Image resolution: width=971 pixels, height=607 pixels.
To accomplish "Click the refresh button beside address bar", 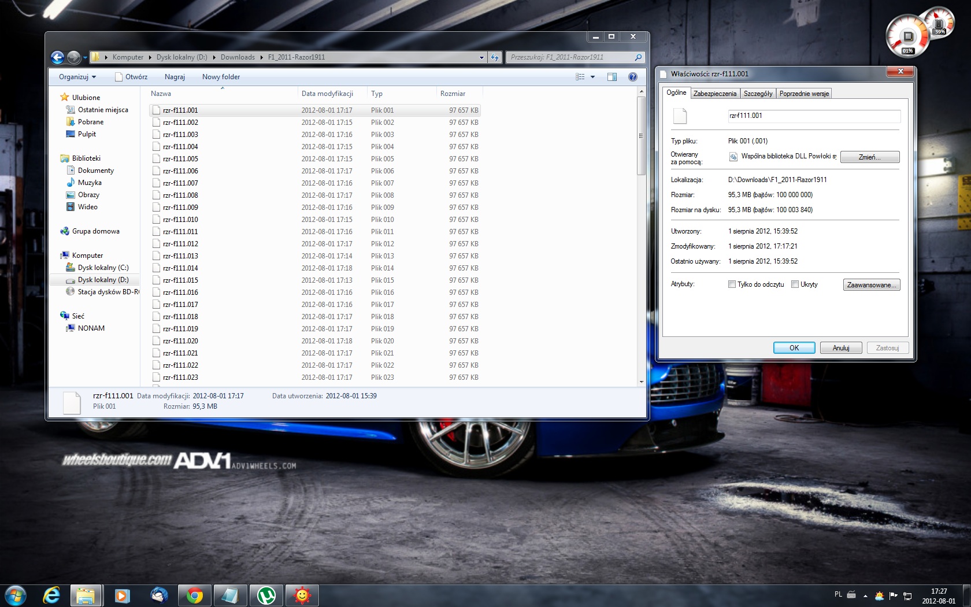I will pos(495,57).
